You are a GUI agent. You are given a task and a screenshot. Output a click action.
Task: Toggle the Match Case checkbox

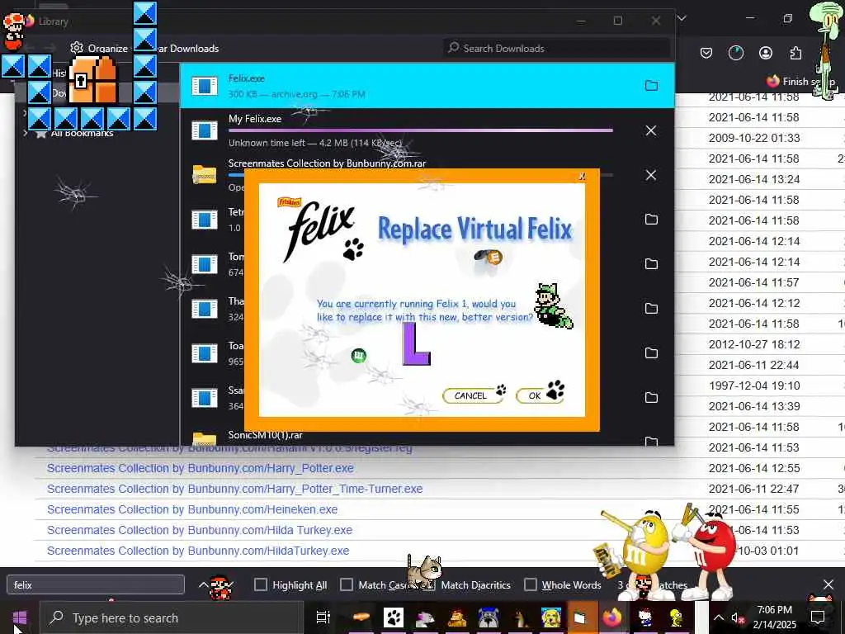tap(347, 584)
